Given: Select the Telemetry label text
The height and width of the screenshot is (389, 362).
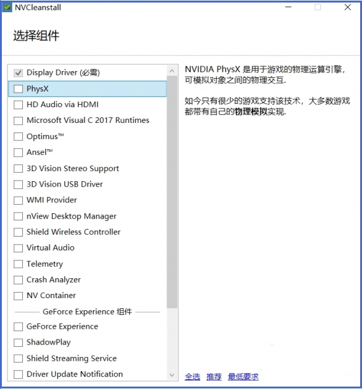Looking at the screenshot, I should pos(45,264).
